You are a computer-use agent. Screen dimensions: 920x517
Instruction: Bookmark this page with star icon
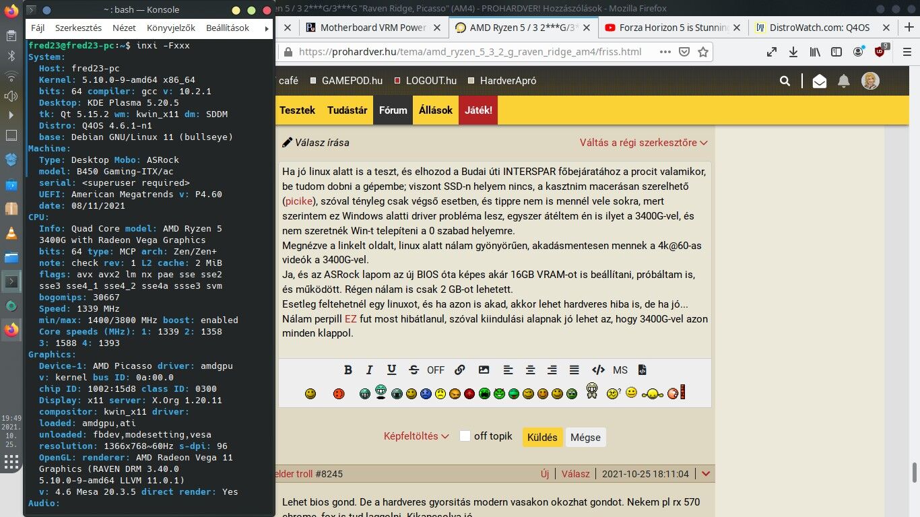click(702, 52)
